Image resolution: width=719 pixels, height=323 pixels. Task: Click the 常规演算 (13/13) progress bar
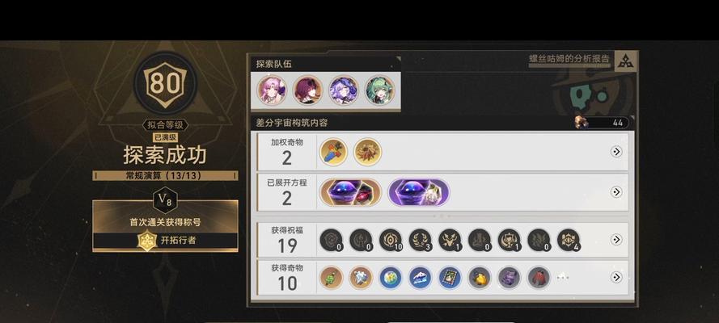[x=165, y=176]
